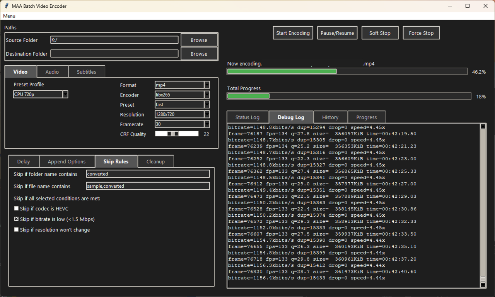Click the Start Encoding button
495x297 pixels.
click(x=293, y=33)
